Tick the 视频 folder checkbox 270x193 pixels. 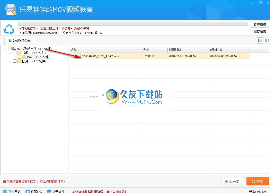[x=15, y=53]
